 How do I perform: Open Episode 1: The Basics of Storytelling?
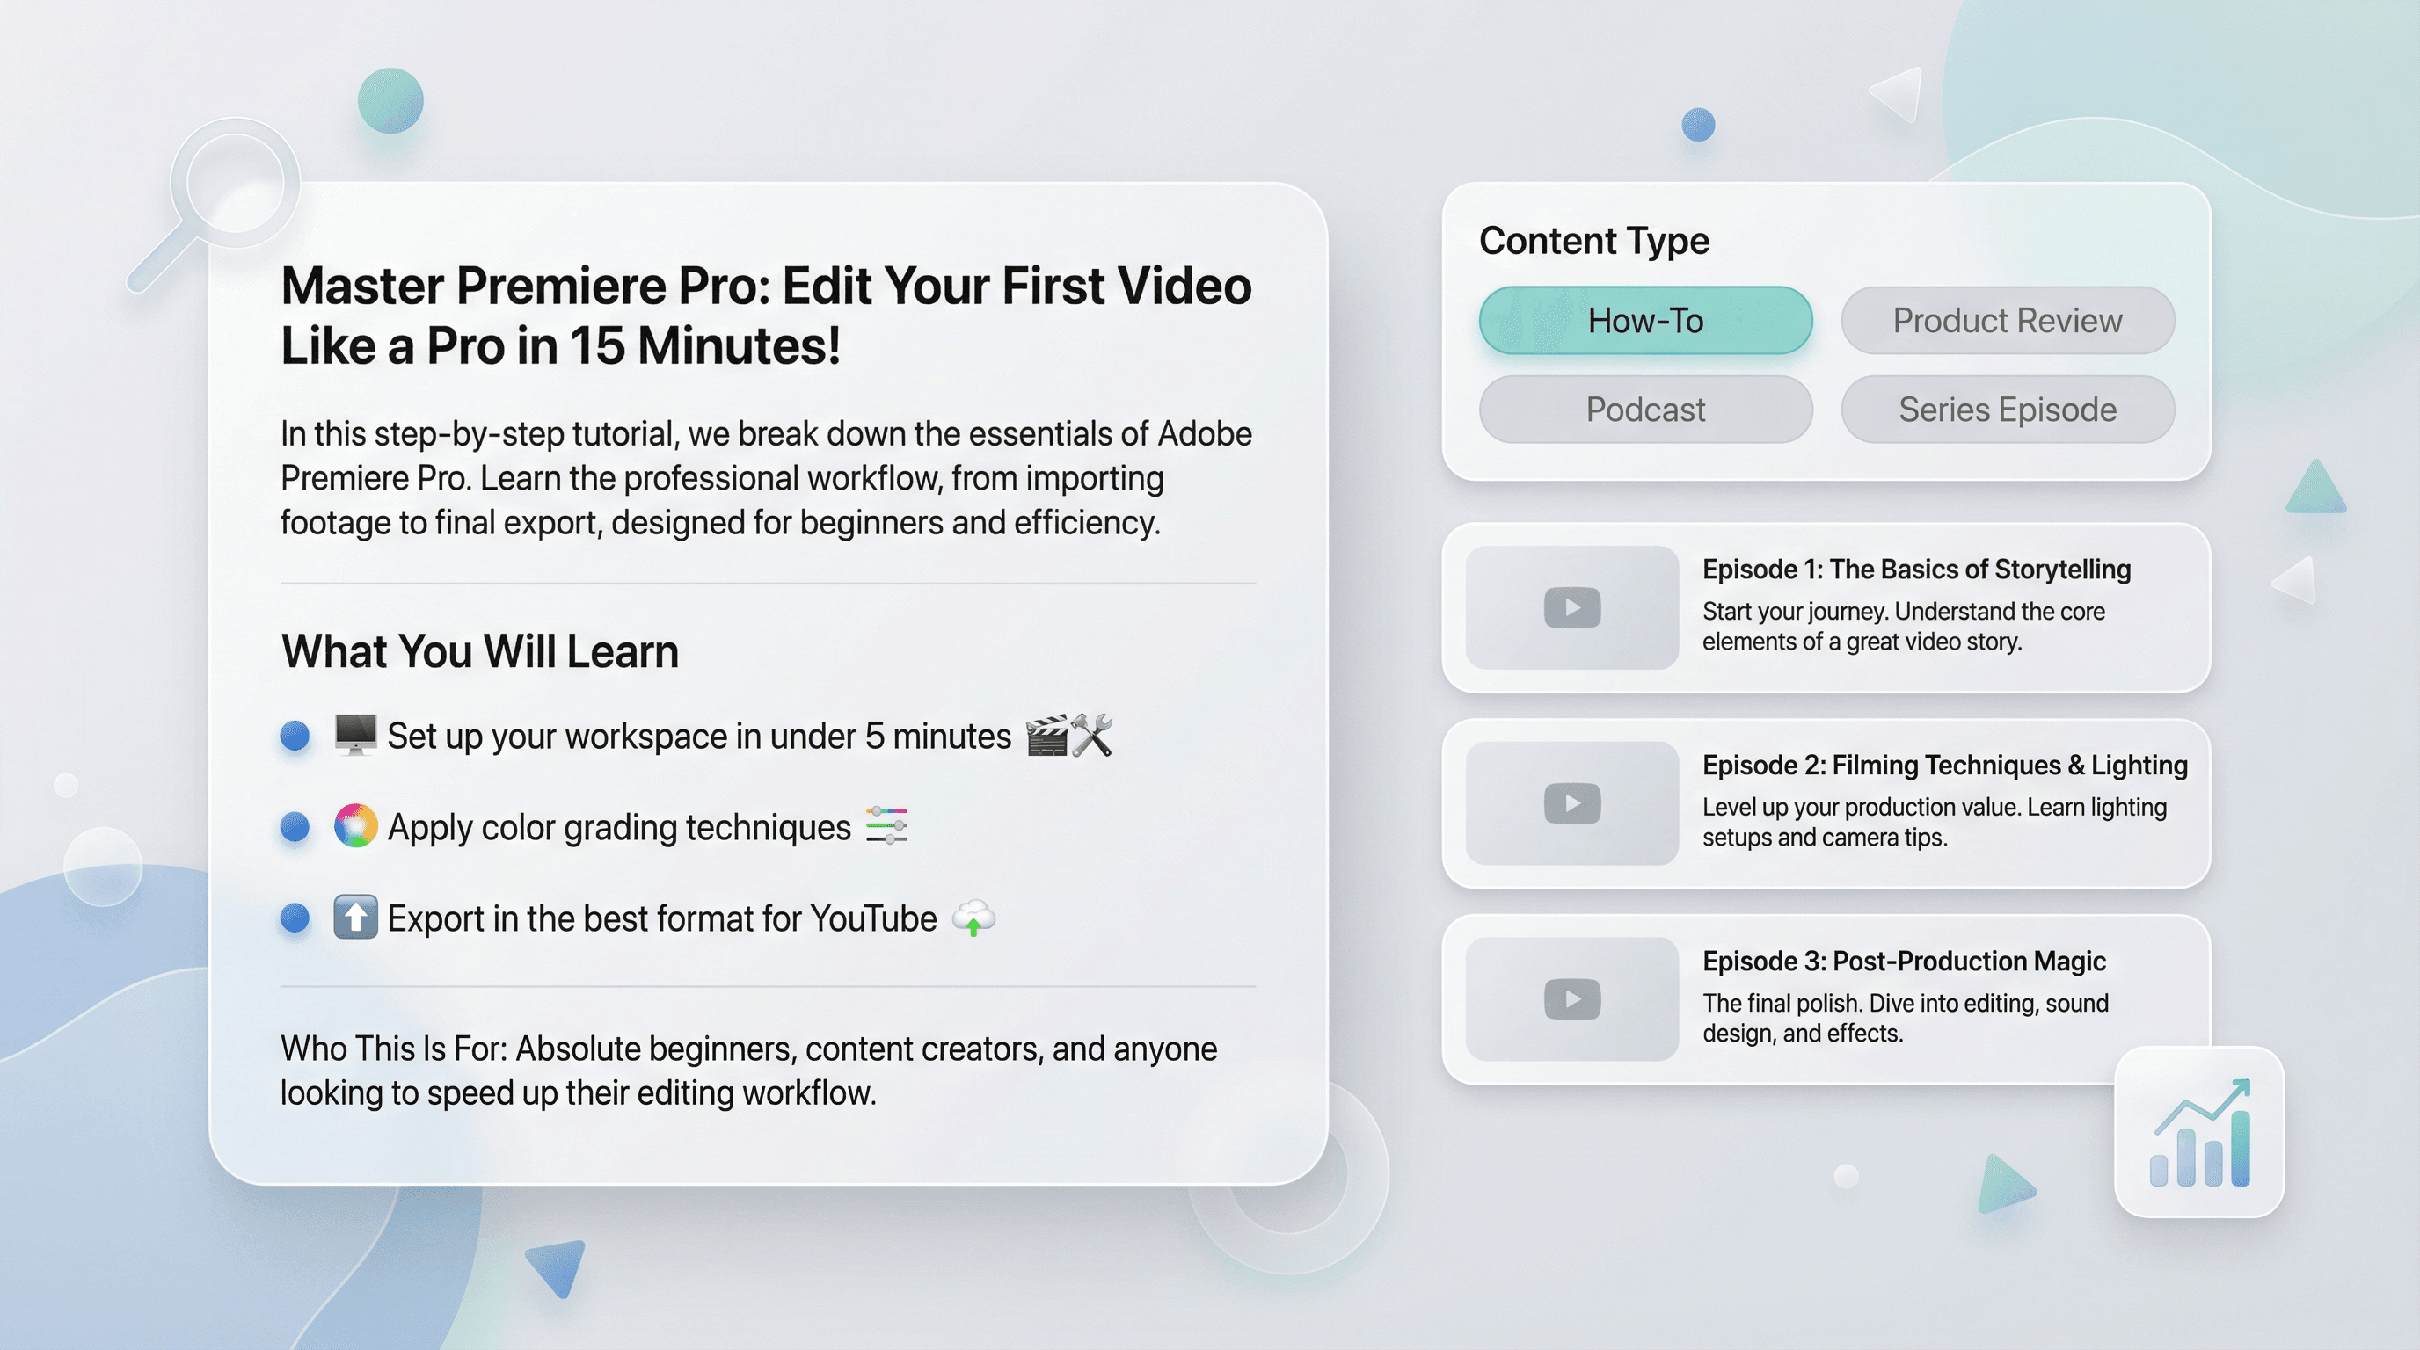click(1915, 569)
